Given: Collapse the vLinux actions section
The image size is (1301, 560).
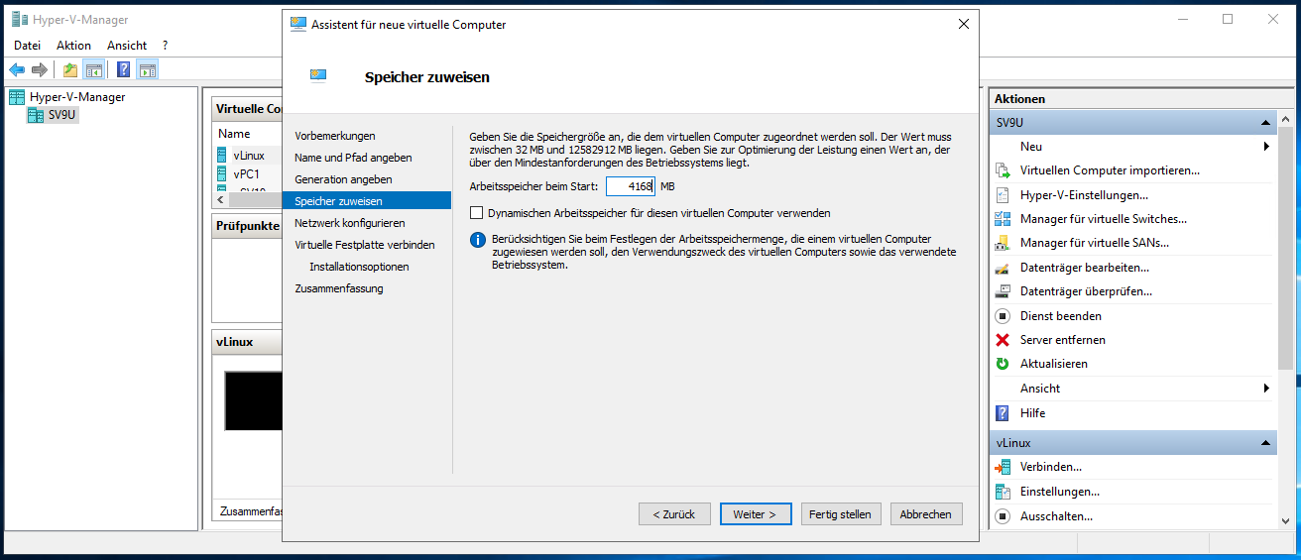Looking at the screenshot, I should tap(1266, 443).
